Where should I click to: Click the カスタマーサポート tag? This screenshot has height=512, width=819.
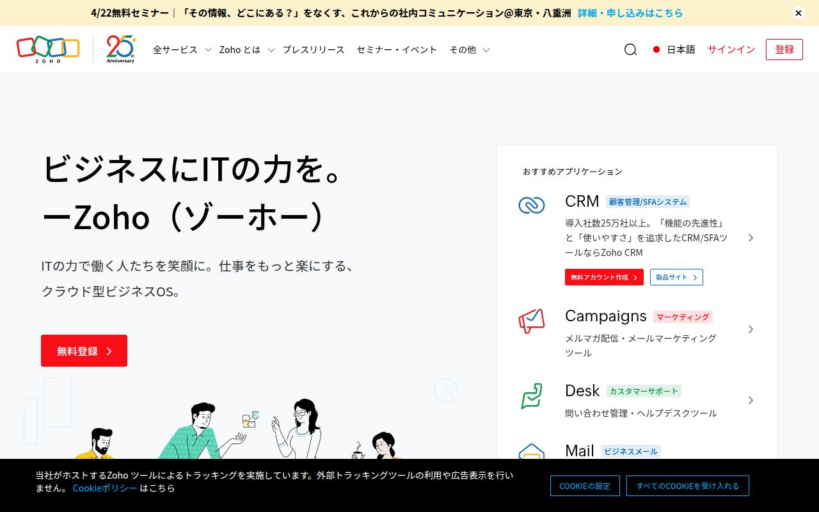[x=644, y=391]
